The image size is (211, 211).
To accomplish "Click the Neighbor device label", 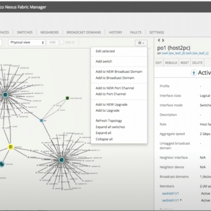I will [x=172, y=167].
